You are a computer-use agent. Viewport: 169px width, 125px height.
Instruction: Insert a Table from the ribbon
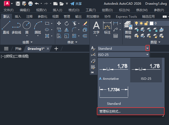[116, 36]
